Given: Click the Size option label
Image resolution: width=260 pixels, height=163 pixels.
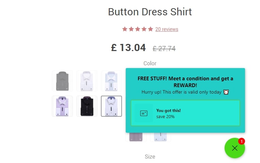Looking at the screenshot, I should 150,157.
